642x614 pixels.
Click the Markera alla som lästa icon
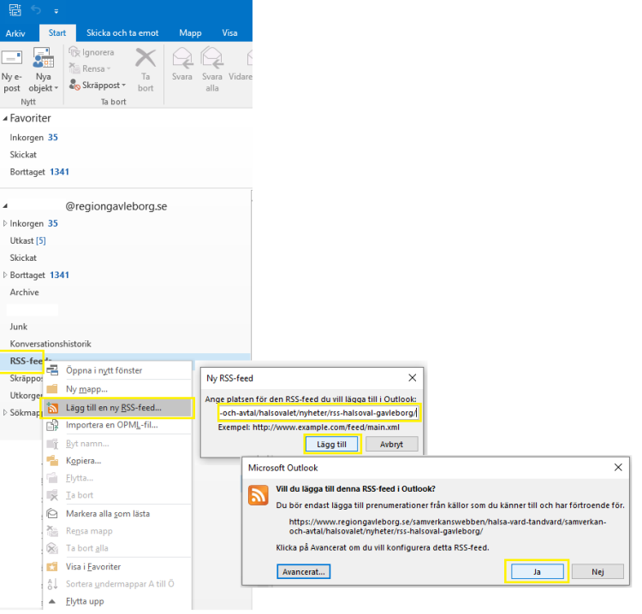pyautogui.click(x=52, y=513)
